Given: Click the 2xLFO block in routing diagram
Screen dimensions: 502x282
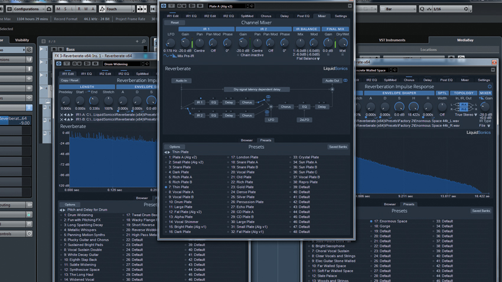Looking at the screenshot, I should (x=304, y=120).
